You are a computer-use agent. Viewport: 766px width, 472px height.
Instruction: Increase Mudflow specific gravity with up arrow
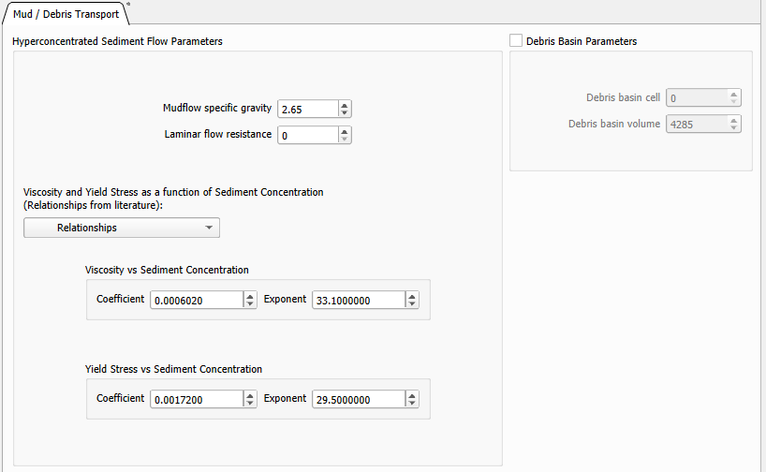pyautogui.click(x=345, y=105)
